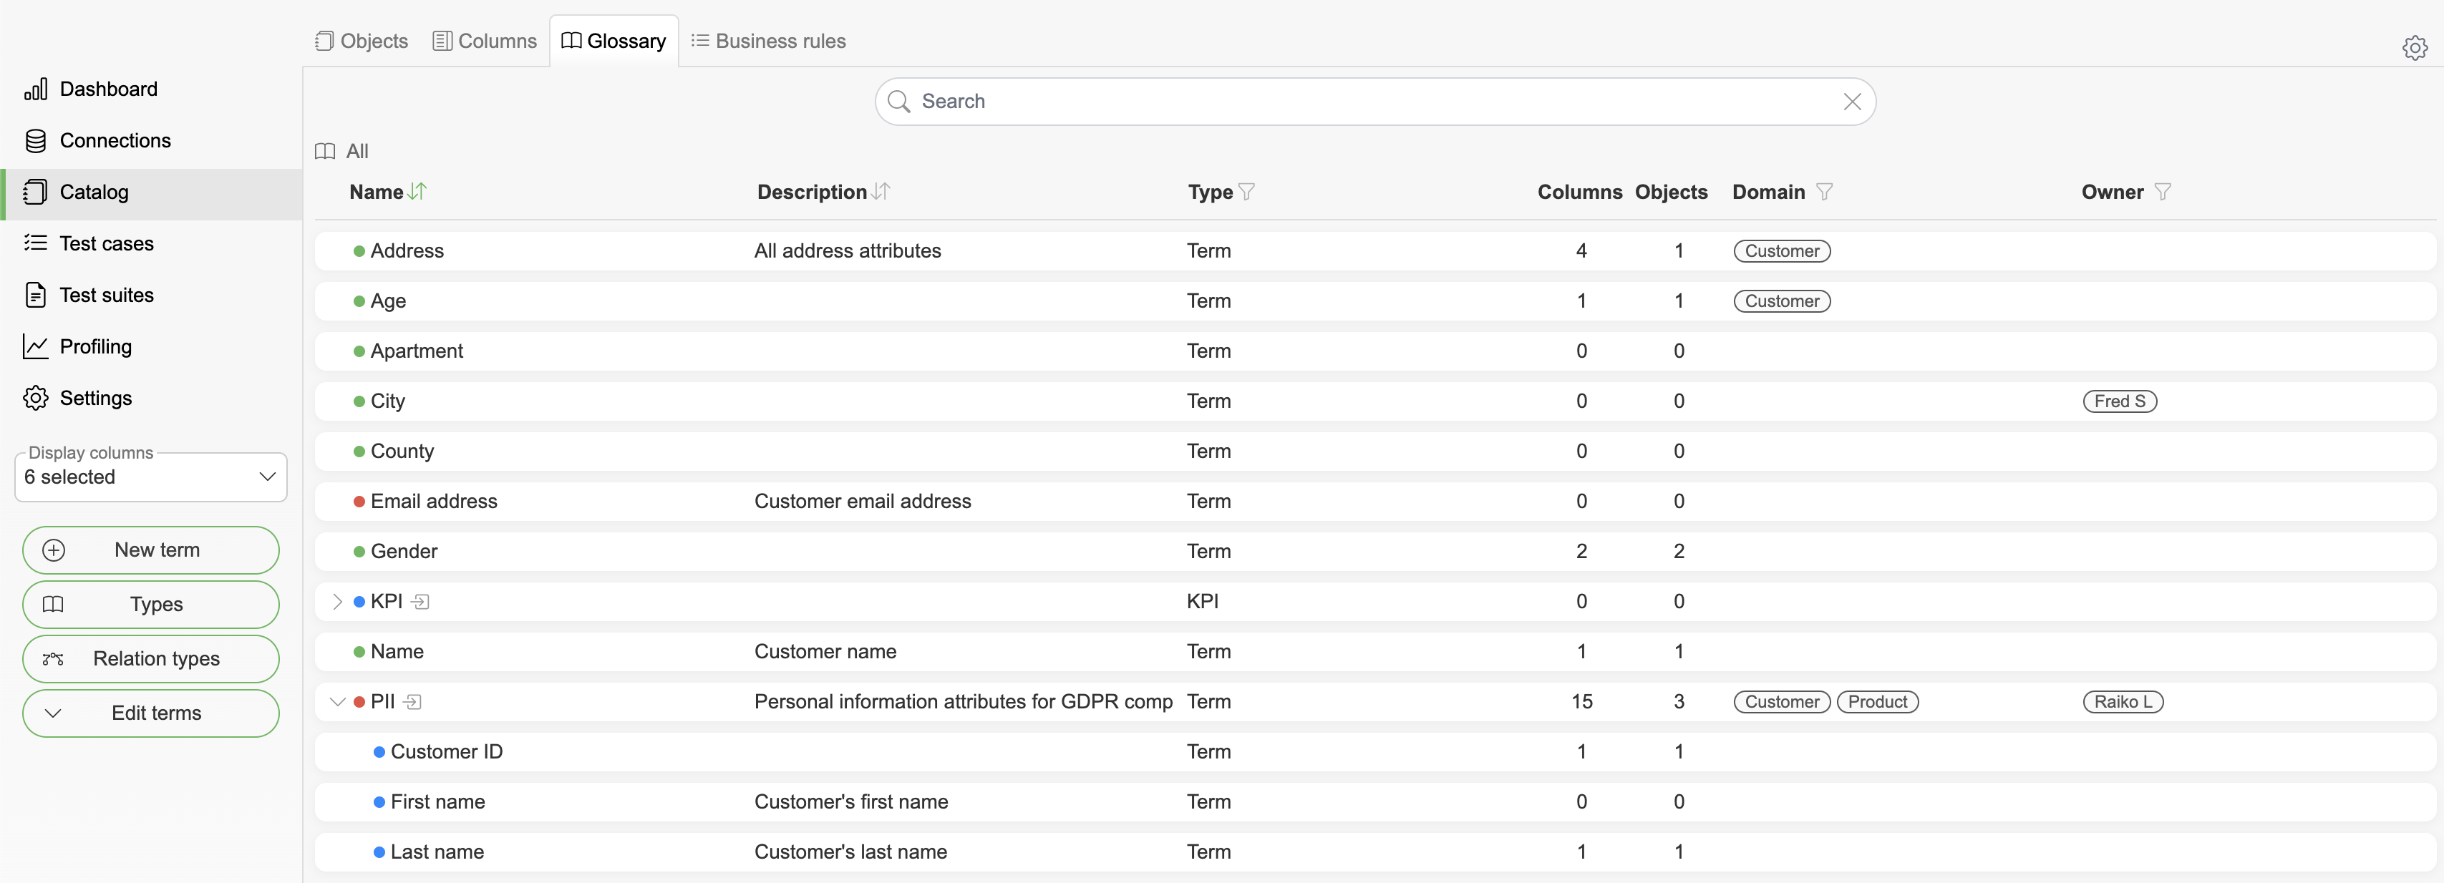Open the Domain column filter
2444x883 pixels.
(1823, 192)
